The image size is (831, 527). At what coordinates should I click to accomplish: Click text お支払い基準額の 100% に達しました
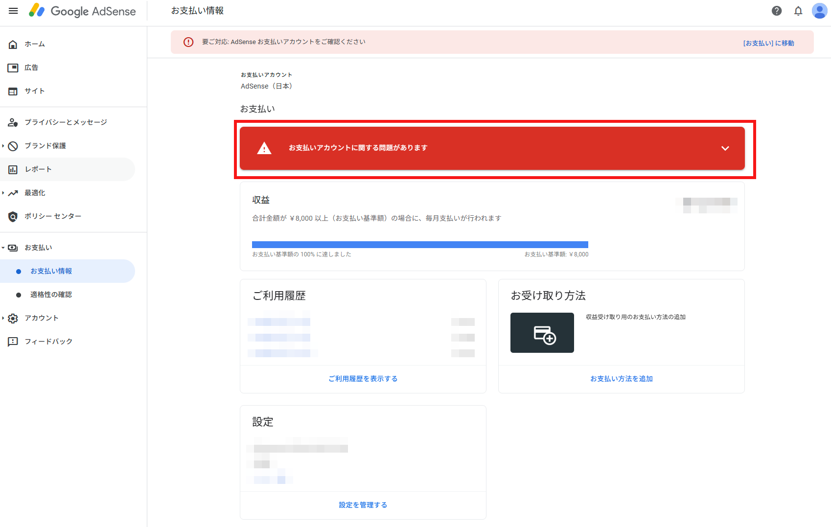tap(301, 254)
